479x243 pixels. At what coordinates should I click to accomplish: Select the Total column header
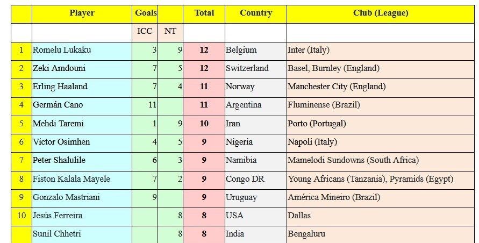[204, 13]
